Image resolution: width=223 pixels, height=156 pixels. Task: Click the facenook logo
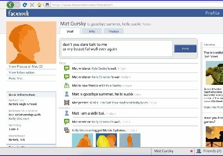coord(18,13)
